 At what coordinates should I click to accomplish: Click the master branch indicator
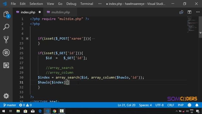(10, 105)
